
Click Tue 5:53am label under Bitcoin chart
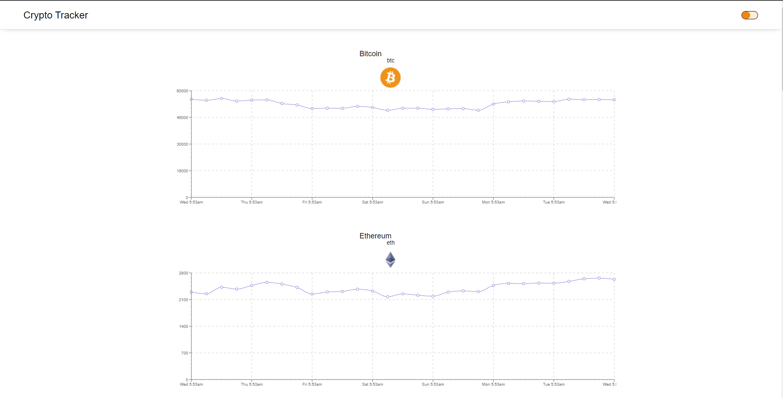[x=554, y=202]
